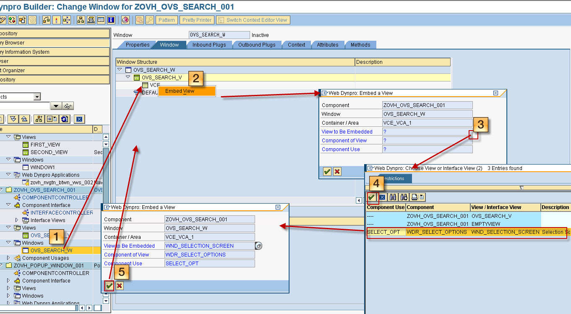
Task: Close the navigation panel with blue X icon
Action: (x=79, y=119)
